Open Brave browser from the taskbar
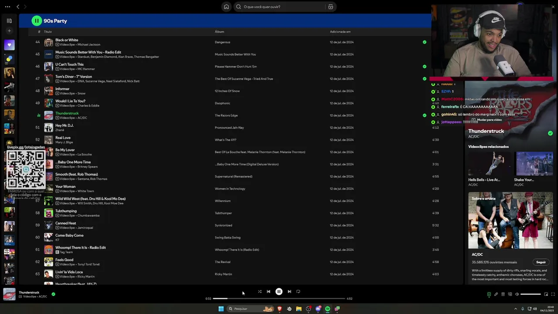The width and height of the screenshot is (558, 314). pos(279,309)
